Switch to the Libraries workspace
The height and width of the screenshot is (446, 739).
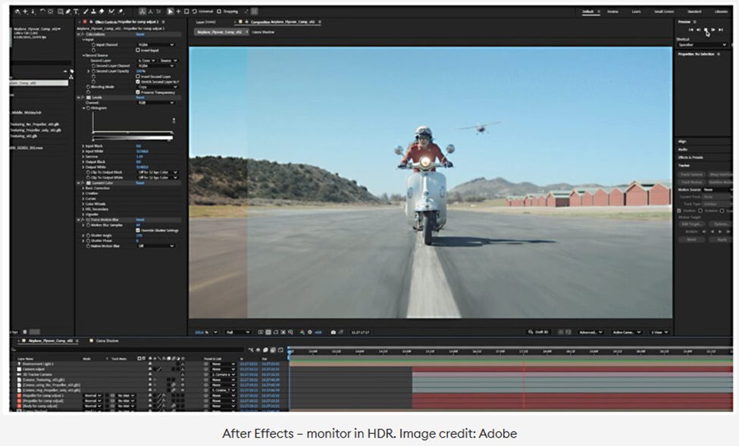[721, 11]
